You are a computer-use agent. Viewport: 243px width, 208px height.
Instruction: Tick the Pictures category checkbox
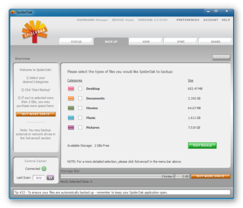click(80, 127)
